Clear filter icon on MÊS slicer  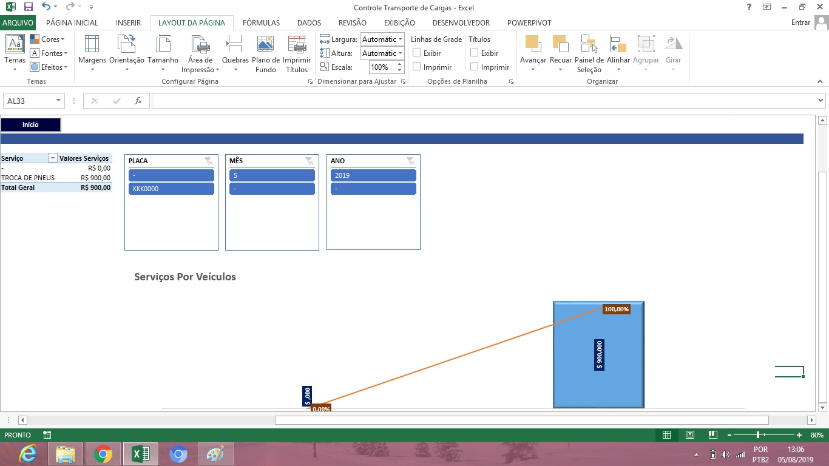(x=310, y=161)
